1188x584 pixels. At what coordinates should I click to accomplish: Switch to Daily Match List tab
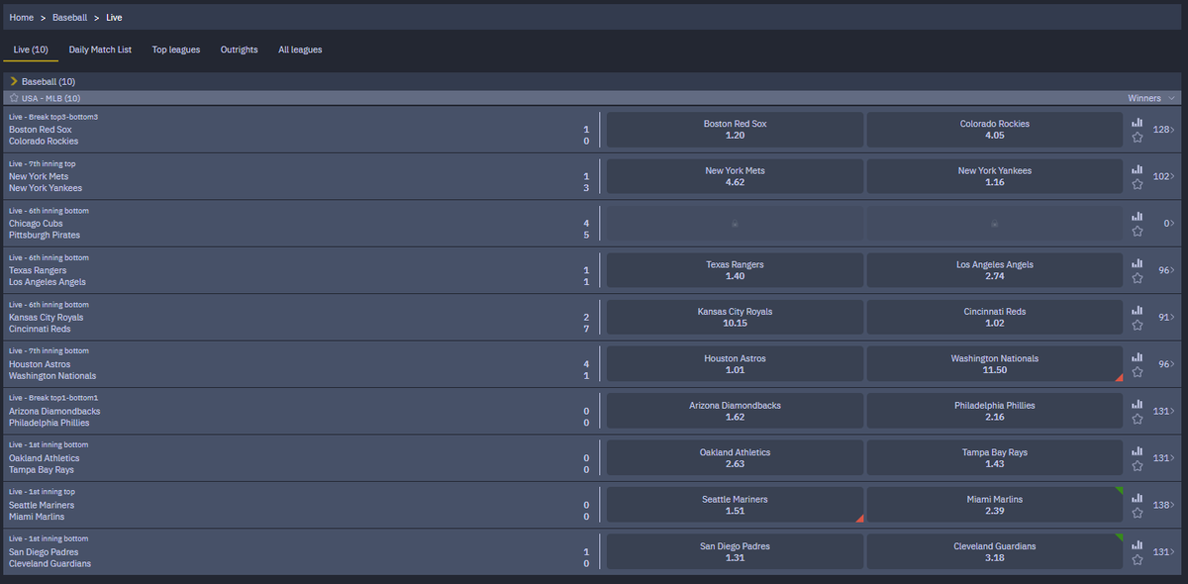(100, 49)
